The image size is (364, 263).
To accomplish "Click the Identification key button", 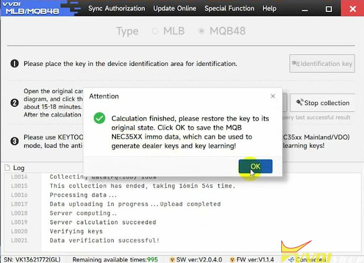I will pyautogui.click(x=322, y=64).
